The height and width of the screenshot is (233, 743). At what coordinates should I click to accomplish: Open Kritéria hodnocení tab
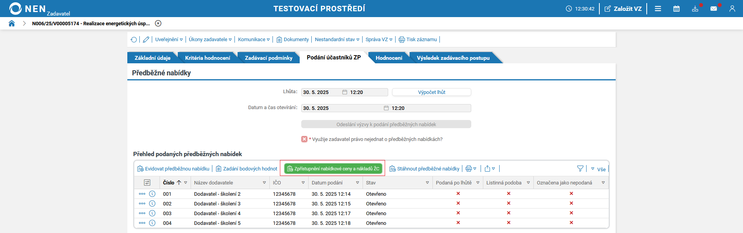tap(207, 58)
